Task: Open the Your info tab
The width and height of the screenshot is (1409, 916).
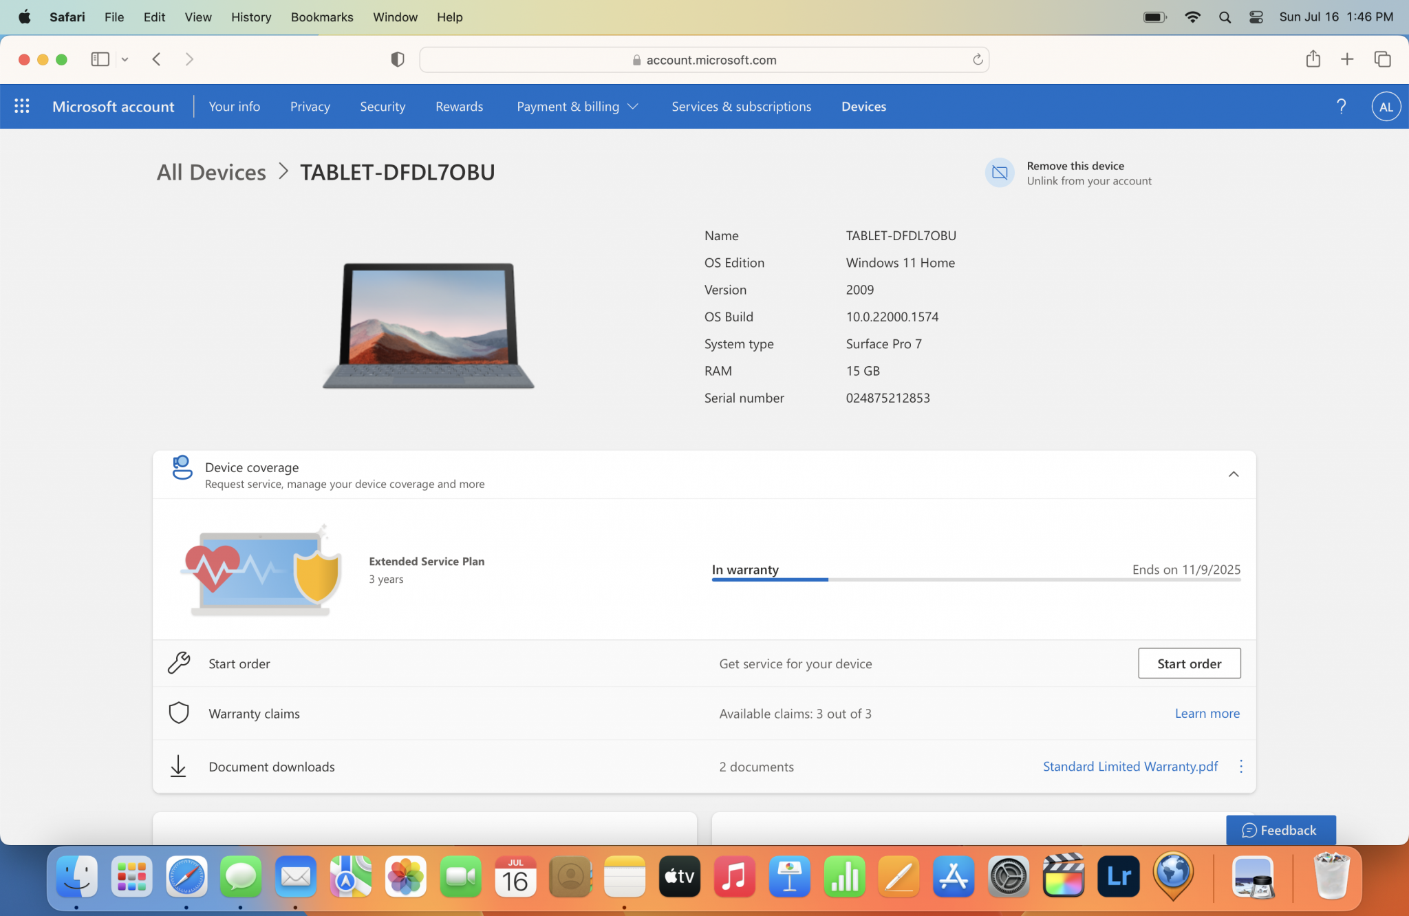Action: pyautogui.click(x=234, y=106)
